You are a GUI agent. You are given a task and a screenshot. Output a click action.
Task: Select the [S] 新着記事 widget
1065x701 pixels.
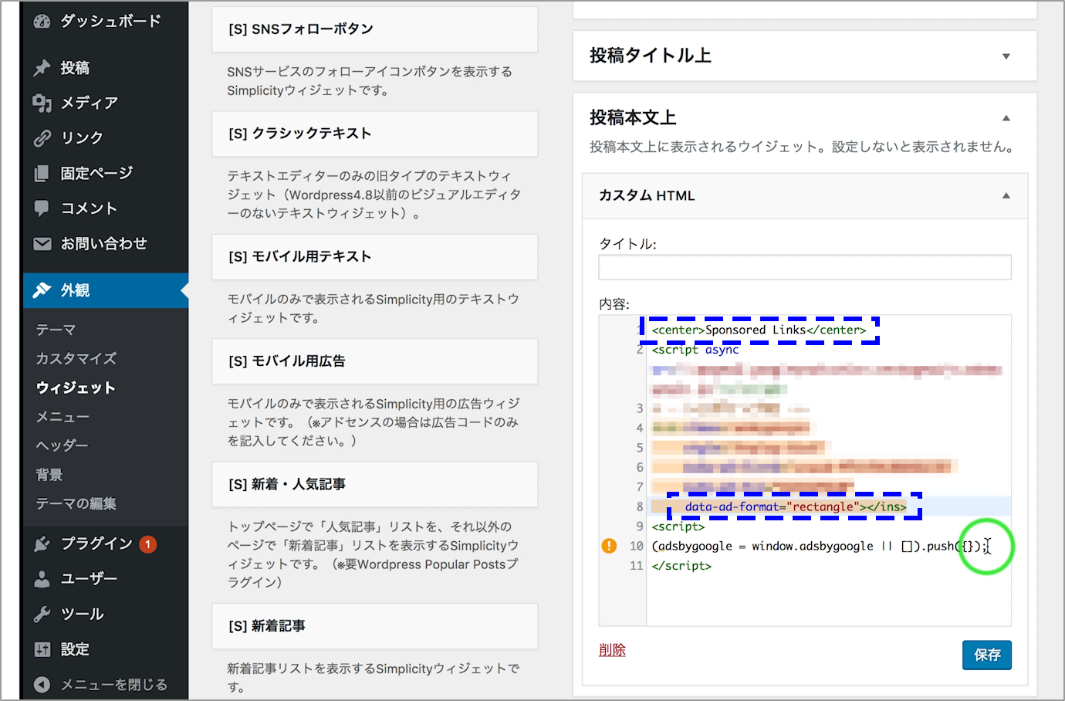pos(375,626)
